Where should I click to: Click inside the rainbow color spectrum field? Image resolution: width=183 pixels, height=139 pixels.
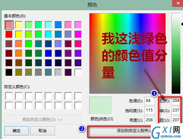127,53
